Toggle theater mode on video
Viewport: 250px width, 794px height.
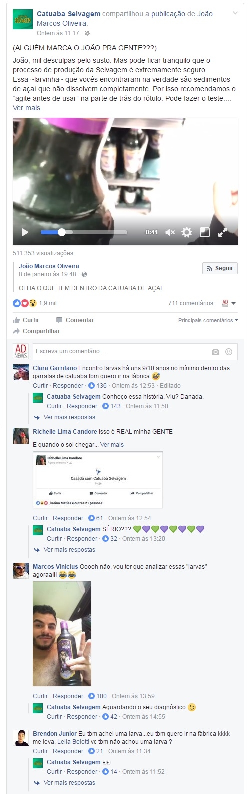[205, 232]
